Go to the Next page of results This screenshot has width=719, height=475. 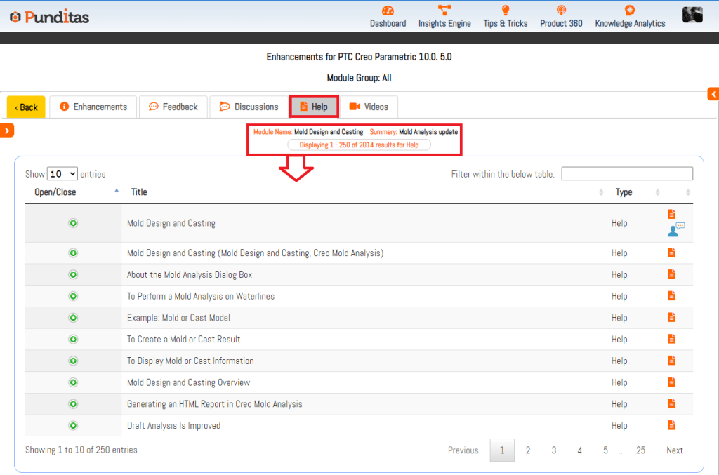pos(674,450)
